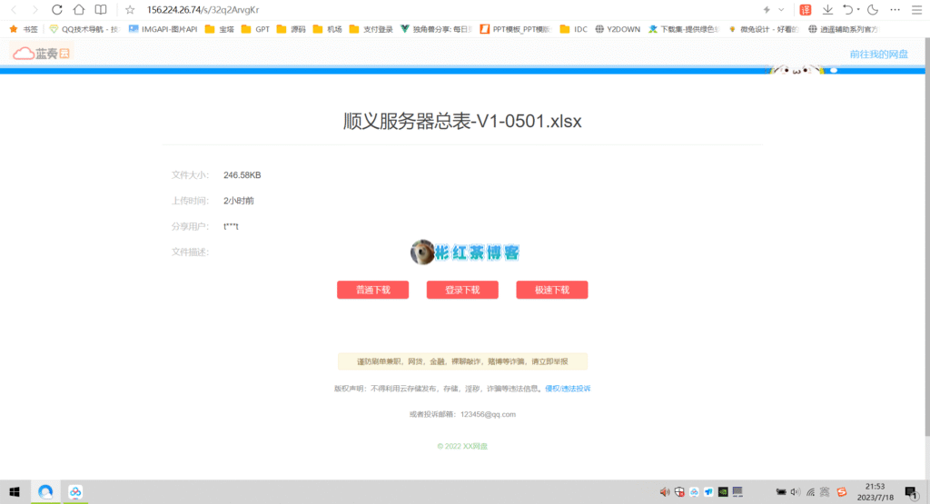Viewport: 930px width, 504px height.
Task: Click the © 2022 XX网盘 footer text
Action: [x=462, y=446]
